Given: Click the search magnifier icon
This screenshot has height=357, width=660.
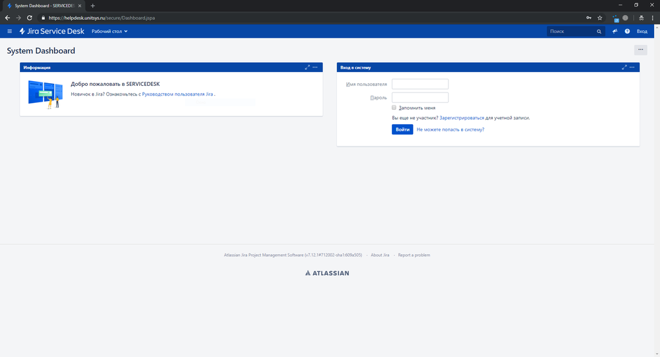Looking at the screenshot, I should tap(599, 32).
